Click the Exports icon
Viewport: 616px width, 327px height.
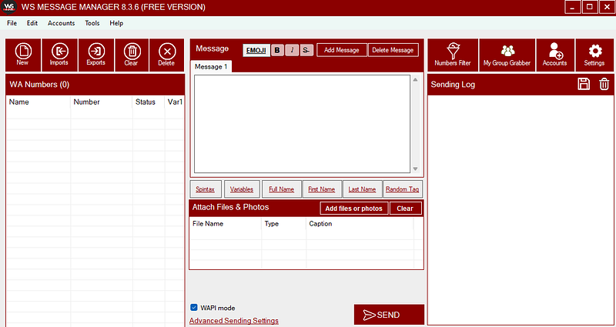tap(95, 55)
